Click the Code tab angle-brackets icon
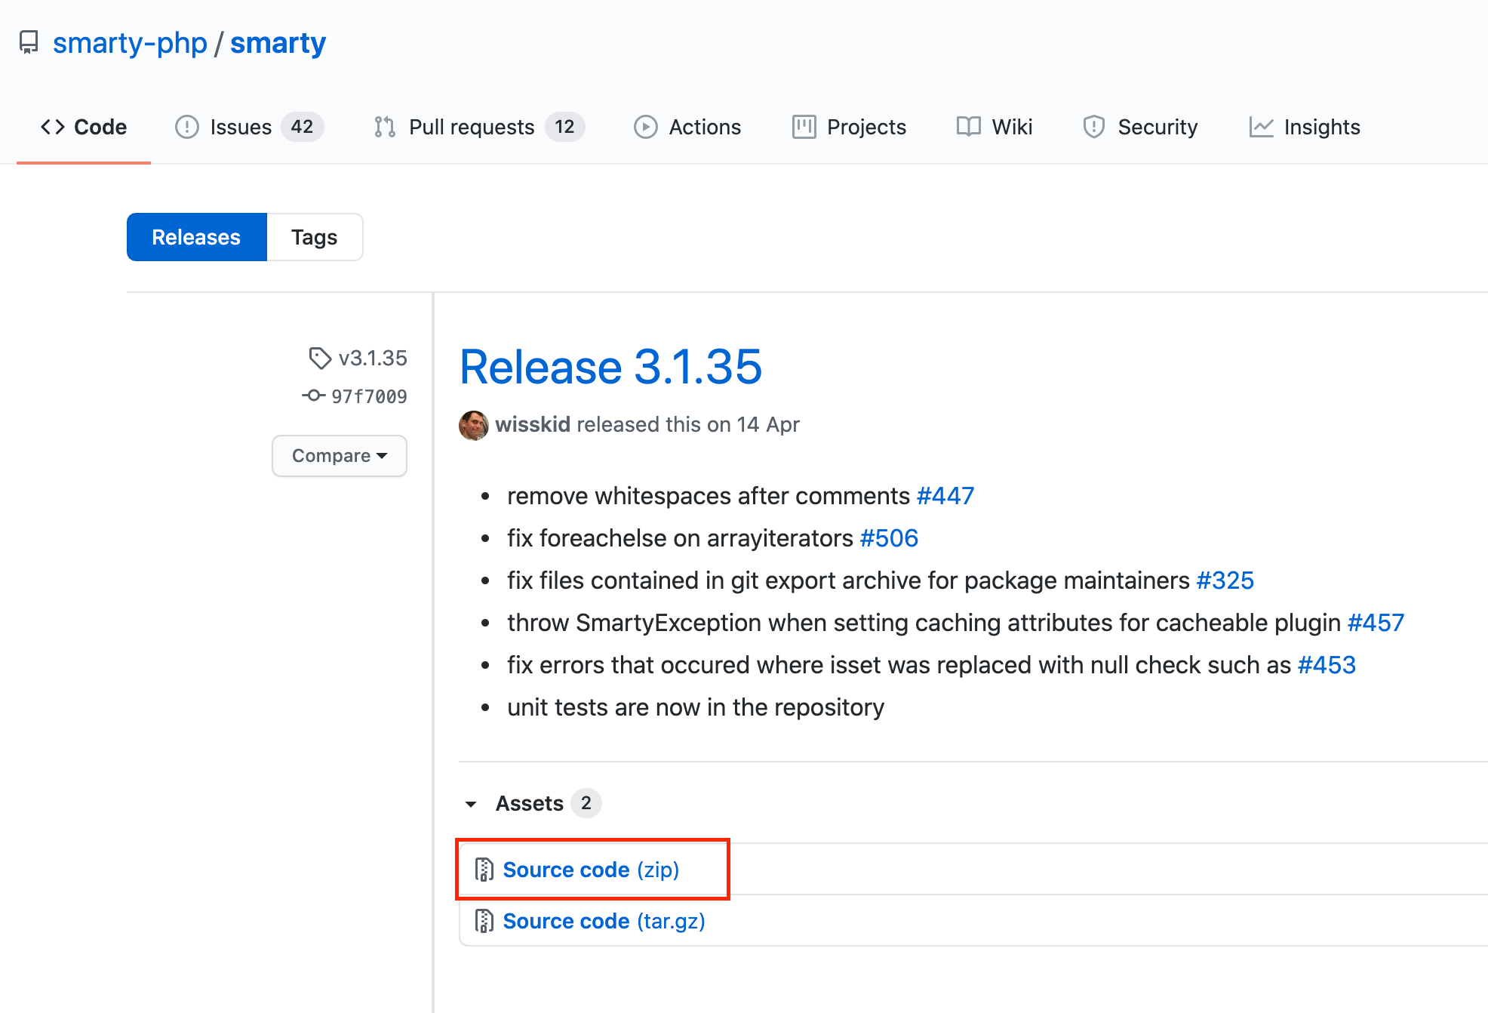 [x=52, y=127]
